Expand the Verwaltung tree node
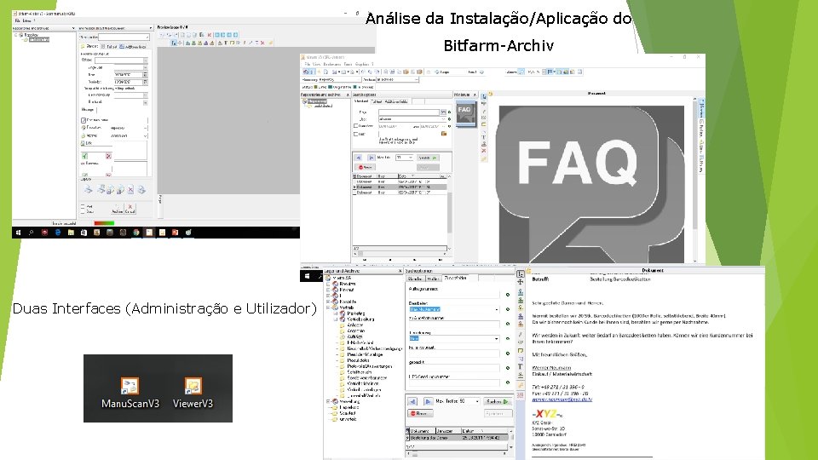The width and height of the screenshot is (818, 460). click(327, 401)
